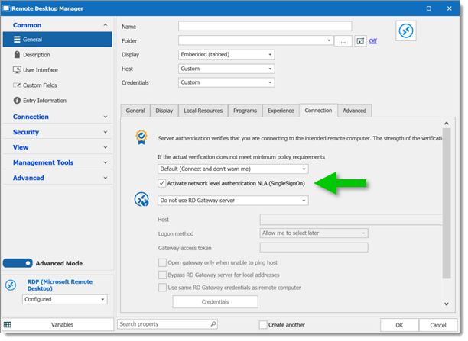This screenshot has width=468, height=341.
Task: Maximize the Remote Desktop Manager window
Action: (x=428, y=8)
